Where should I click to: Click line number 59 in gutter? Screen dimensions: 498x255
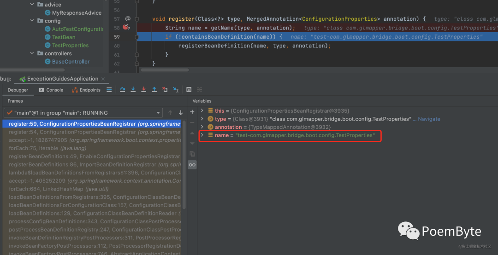[x=117, y=37]
